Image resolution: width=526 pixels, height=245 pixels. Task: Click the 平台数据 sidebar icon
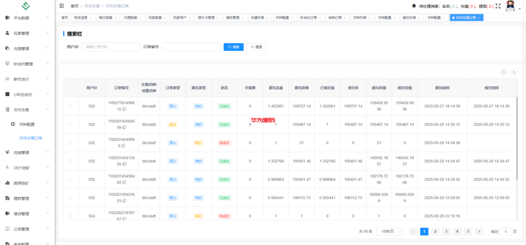pyautogui.click(x=7, y=17)
